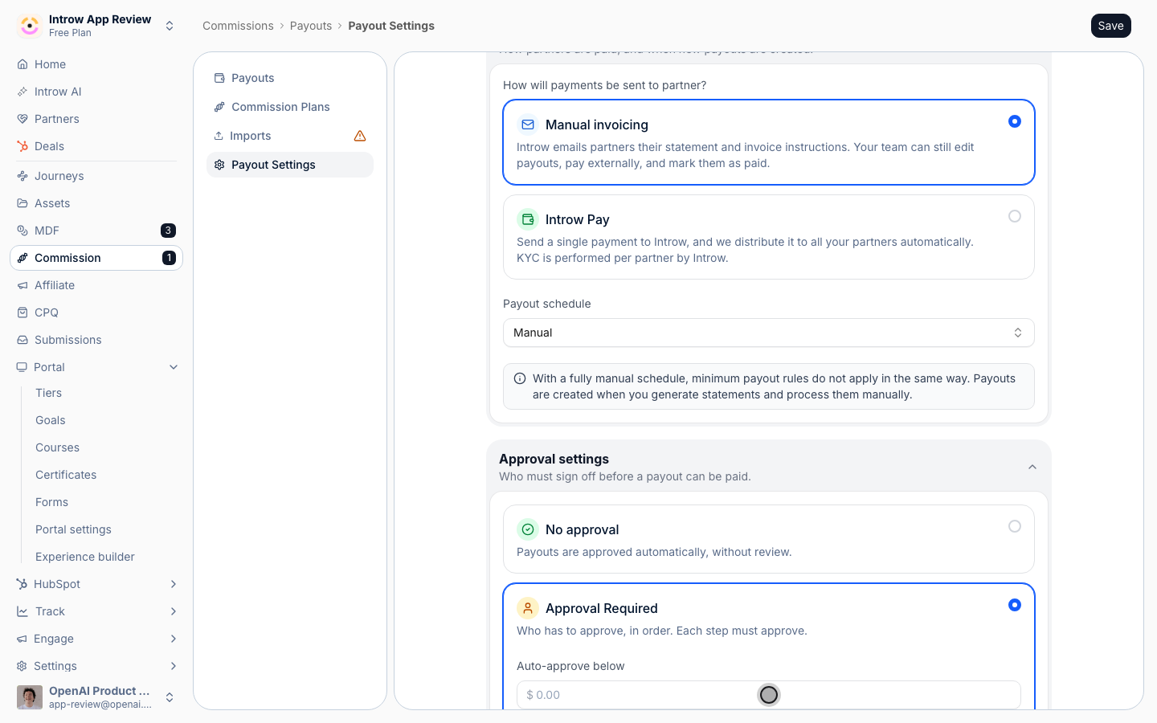Click the Introw logo icon

[x=30, y=26]
